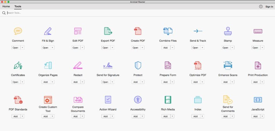Expand the dropdown arrow under Comment
The width and height of the screenshot is (275, 131).
click(x=22, y=48)
